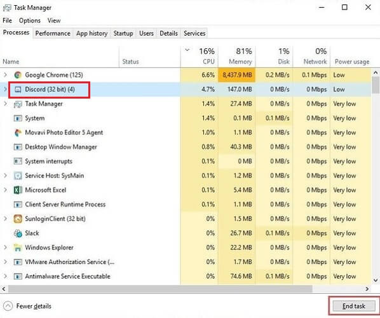Expand the Antimalware Service Executable group
380x318 pixels.
tap(5, 276)
